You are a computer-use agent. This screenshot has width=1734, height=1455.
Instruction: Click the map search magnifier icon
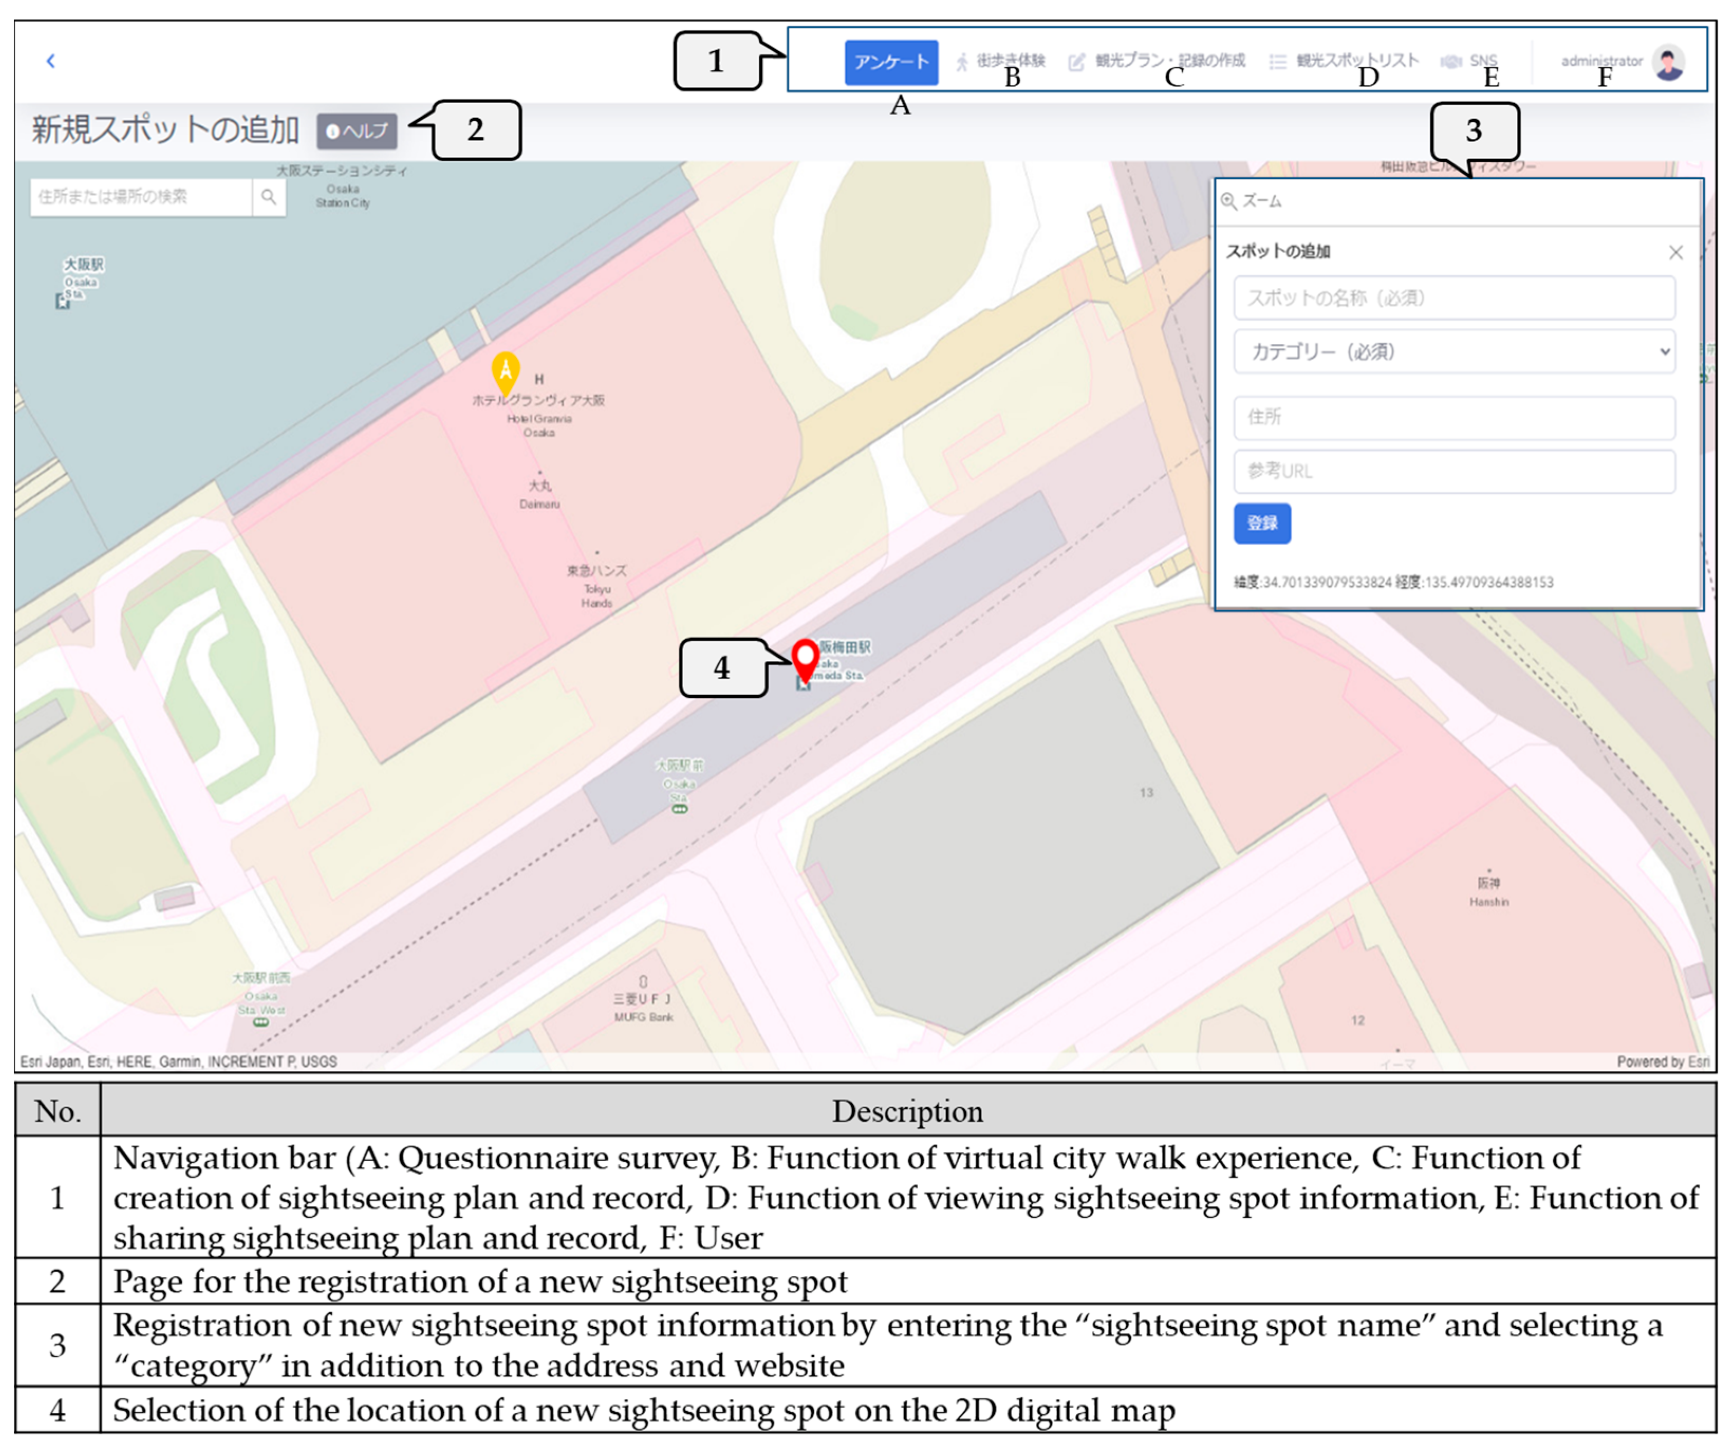(268, 197)
